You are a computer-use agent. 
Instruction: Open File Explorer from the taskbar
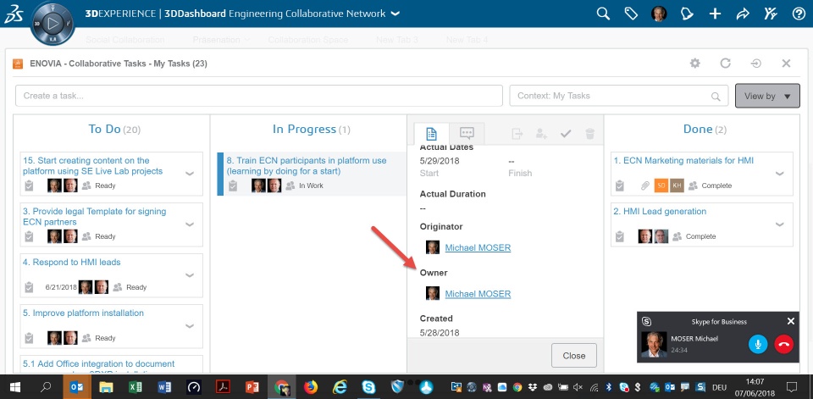[106, 386]
